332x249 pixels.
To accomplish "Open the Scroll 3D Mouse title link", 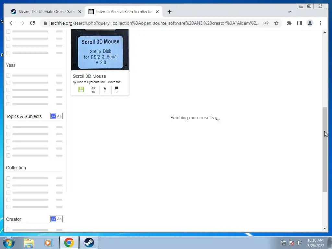I will click(x=89, y=76).
